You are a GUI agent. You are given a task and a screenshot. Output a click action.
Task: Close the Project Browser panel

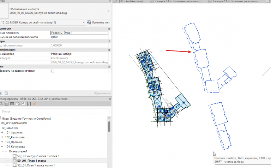pos(110,99)
